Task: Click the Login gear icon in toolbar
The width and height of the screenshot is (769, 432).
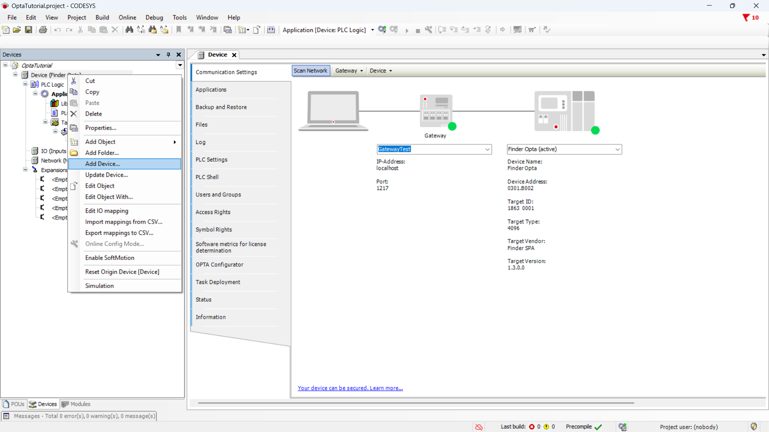Action: point(382,30)
